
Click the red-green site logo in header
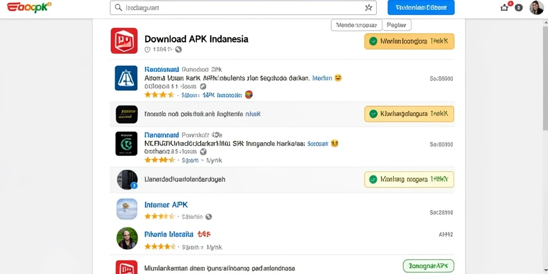tap(29, 7)
